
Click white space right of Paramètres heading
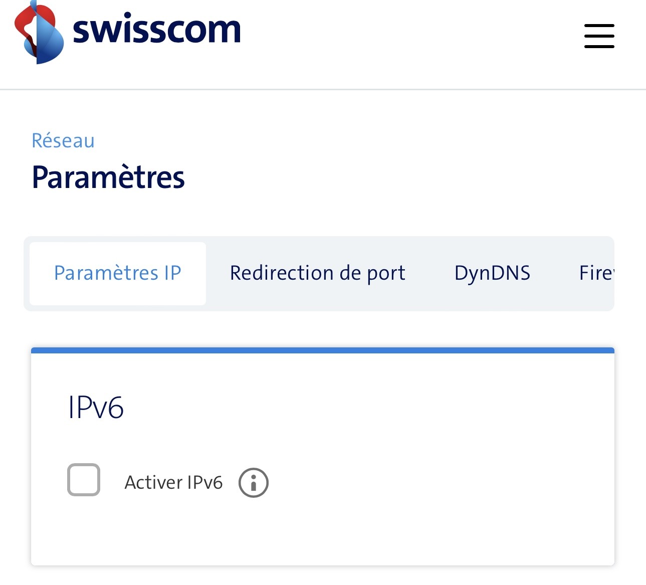[x=401, y=177]
